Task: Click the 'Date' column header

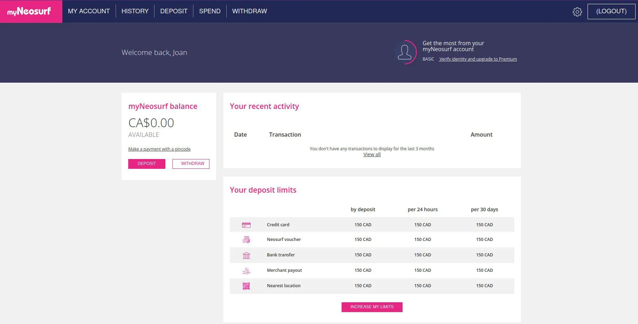Action: point(240,135)
